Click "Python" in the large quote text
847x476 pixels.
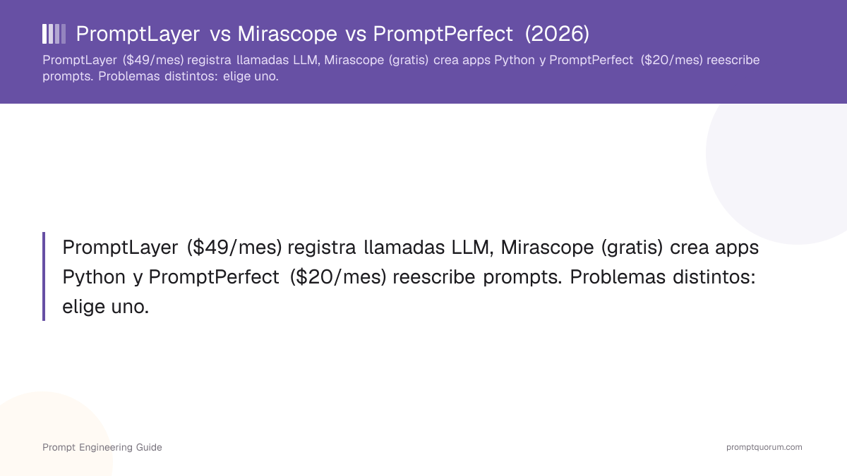(x=95, y=277)
